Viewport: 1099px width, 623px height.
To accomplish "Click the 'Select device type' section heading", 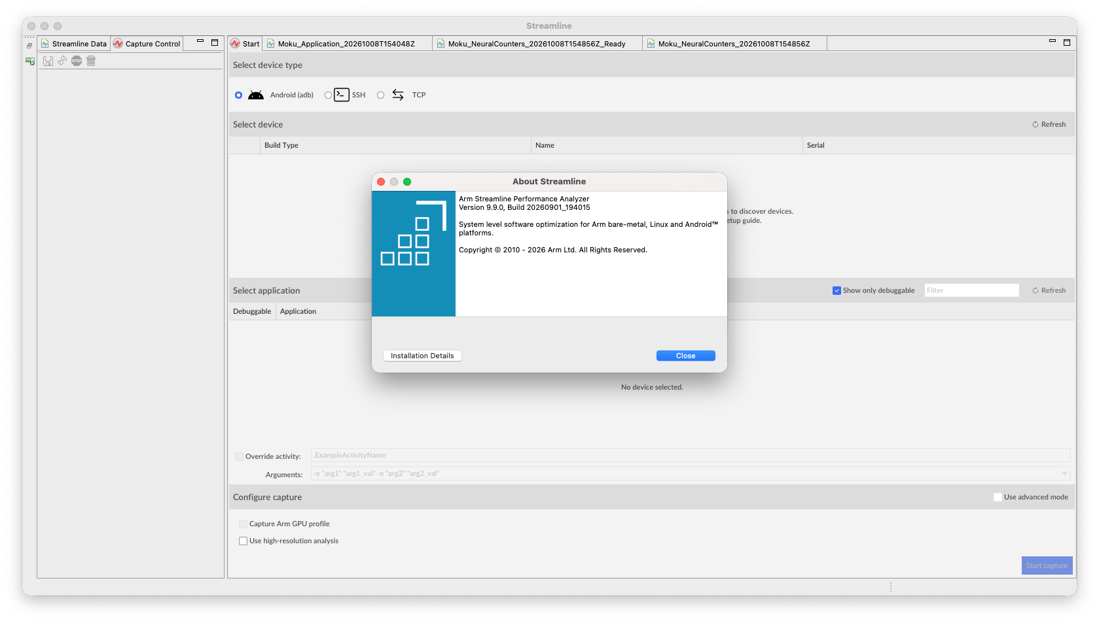I will tap(268, 65).
